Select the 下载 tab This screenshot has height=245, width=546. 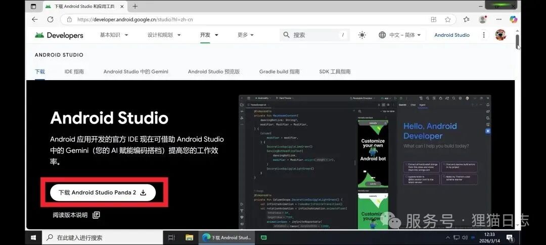[x=40, y=72]
